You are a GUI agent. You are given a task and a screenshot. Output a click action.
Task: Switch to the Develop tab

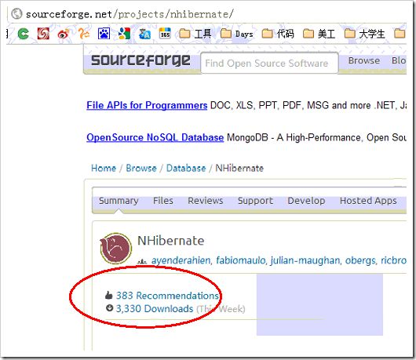(306, 201)
